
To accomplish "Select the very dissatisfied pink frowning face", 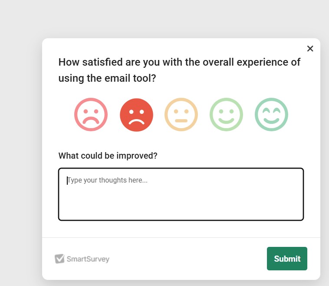I will pos(91,115).
